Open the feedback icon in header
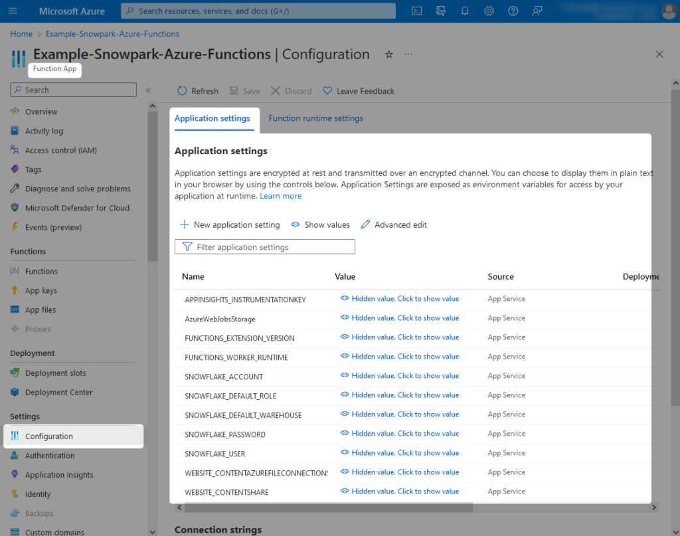 (x=537, y=11)
